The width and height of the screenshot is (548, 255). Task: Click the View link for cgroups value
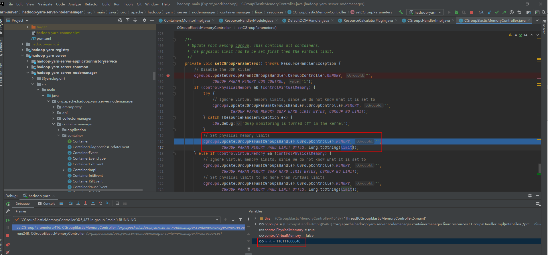537,224
